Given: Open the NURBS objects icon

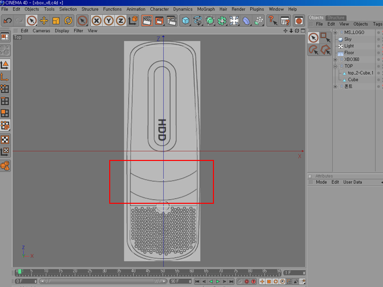Looking at the screenshot, I should pos(210,21).
